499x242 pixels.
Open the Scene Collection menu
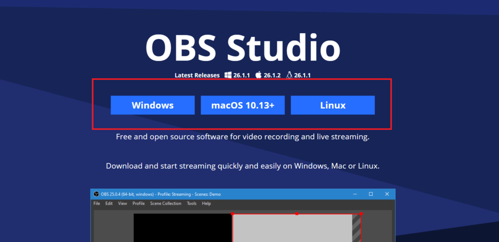coord(166,204)
